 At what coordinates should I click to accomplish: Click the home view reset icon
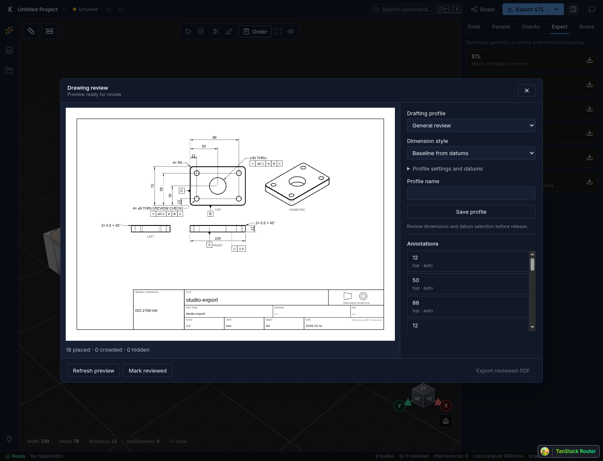pos(446,421)
